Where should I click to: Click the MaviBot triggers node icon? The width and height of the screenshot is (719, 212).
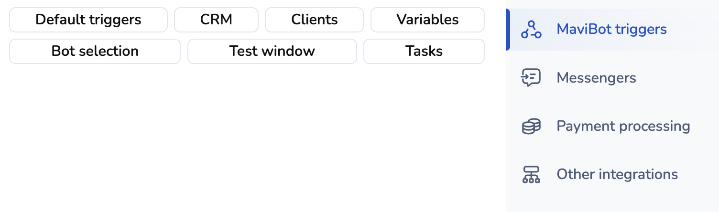[531, 30]
